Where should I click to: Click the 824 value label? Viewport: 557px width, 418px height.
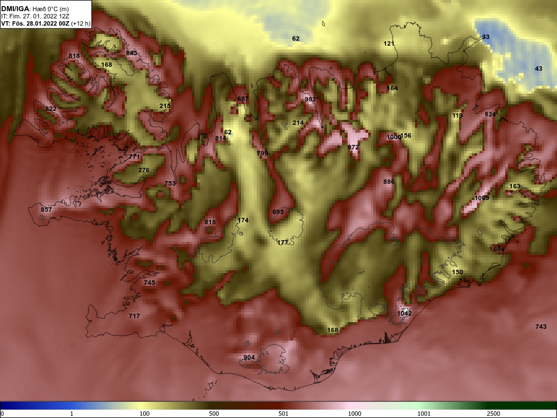[x=490, y=114]
